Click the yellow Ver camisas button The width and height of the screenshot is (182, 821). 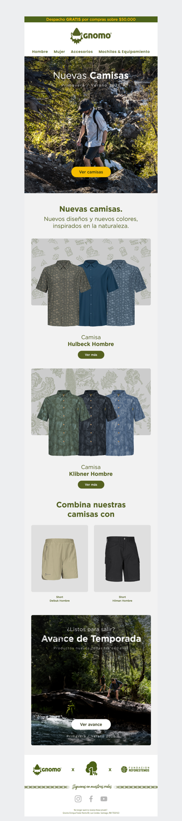(x=91, y=172)
